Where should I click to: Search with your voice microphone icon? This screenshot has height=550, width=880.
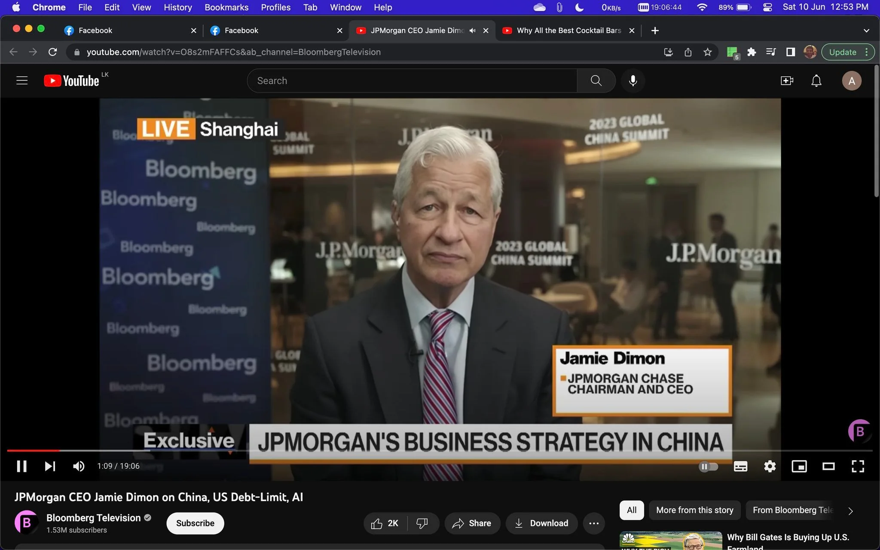pyautogui.click(x=633, y=81)
